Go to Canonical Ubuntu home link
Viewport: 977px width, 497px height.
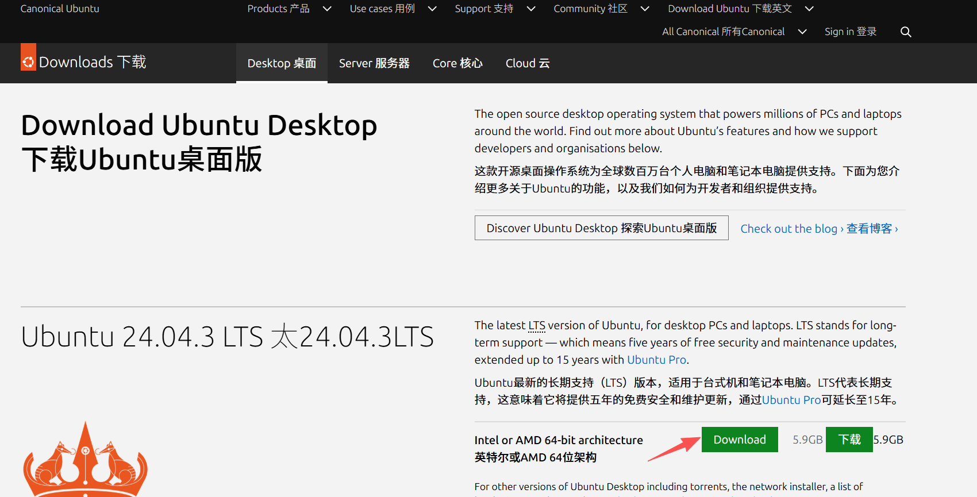coord(60,9)
